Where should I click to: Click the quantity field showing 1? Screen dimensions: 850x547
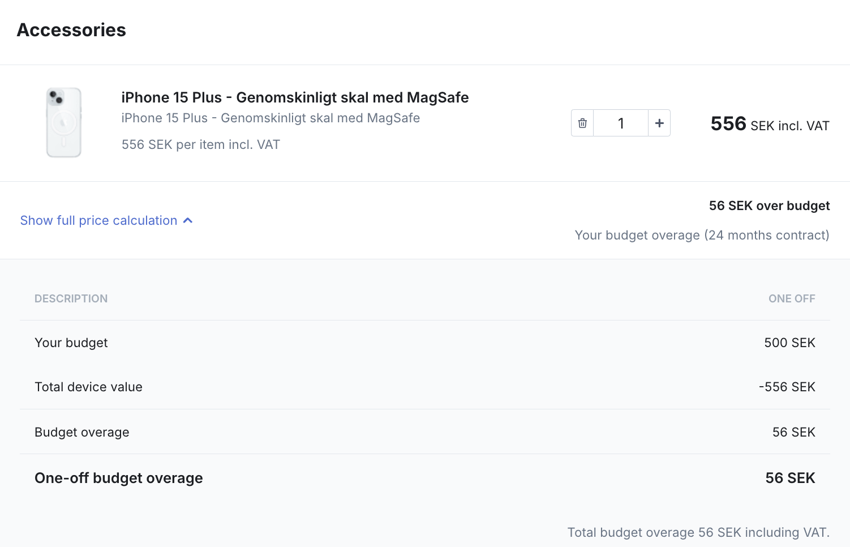(x=621, y=123)
